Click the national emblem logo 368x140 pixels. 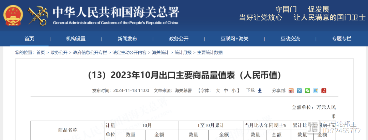point(13,15)
